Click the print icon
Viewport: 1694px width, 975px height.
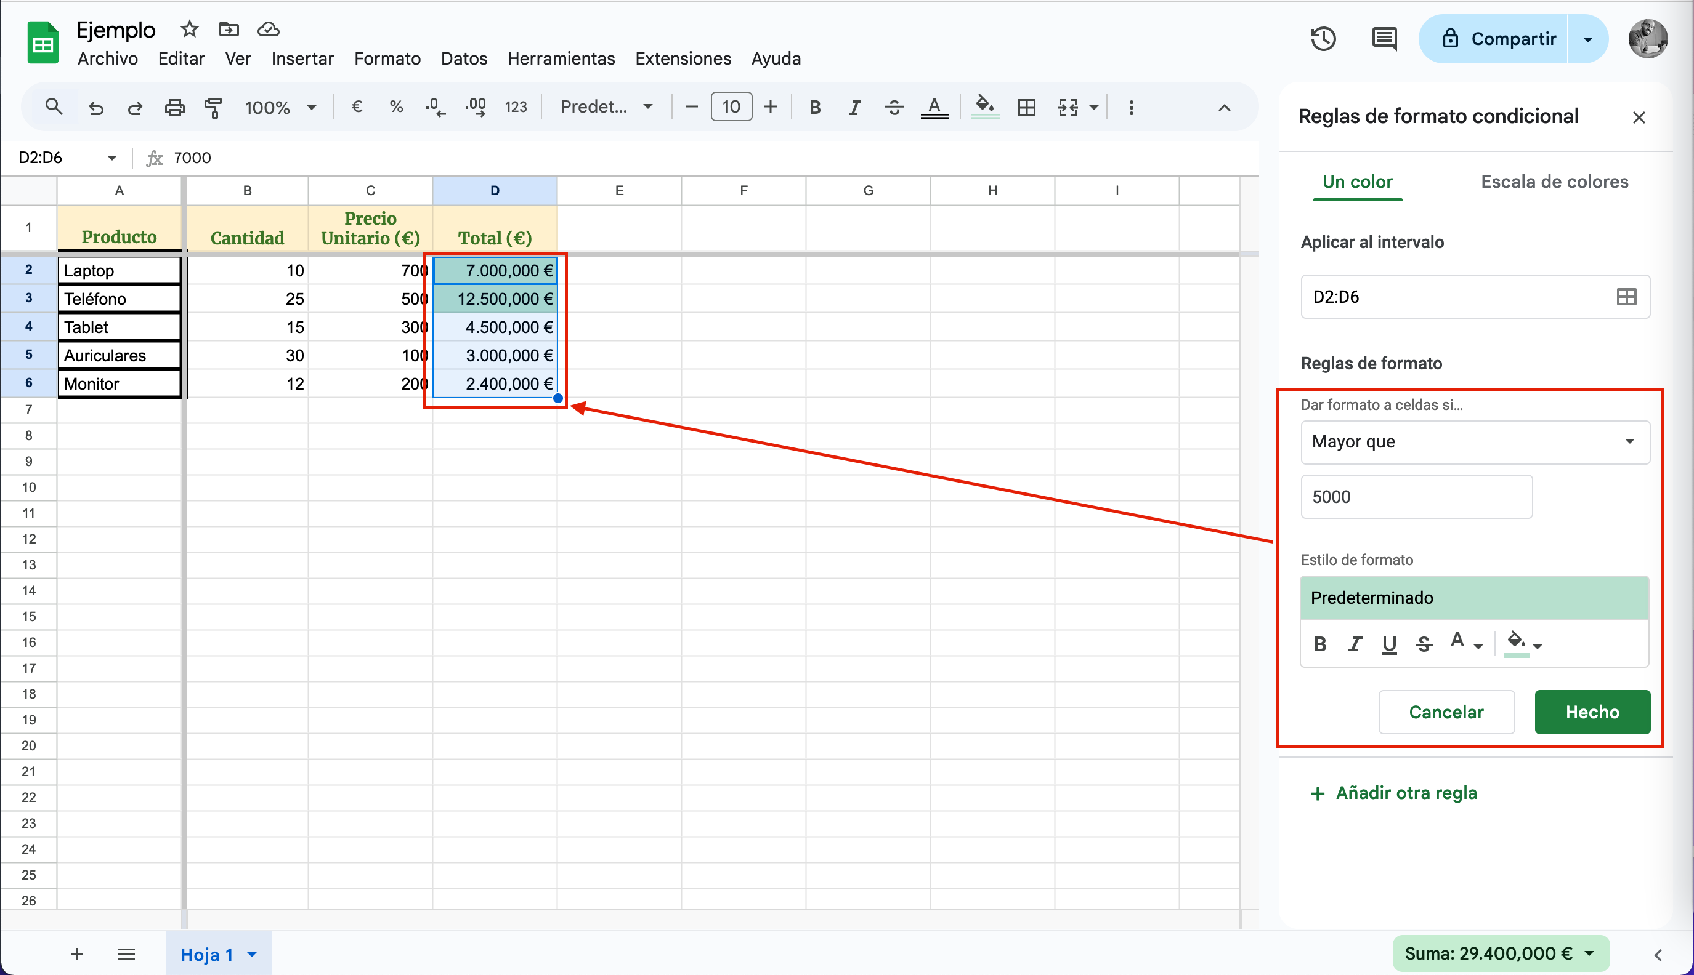[174, 107]
